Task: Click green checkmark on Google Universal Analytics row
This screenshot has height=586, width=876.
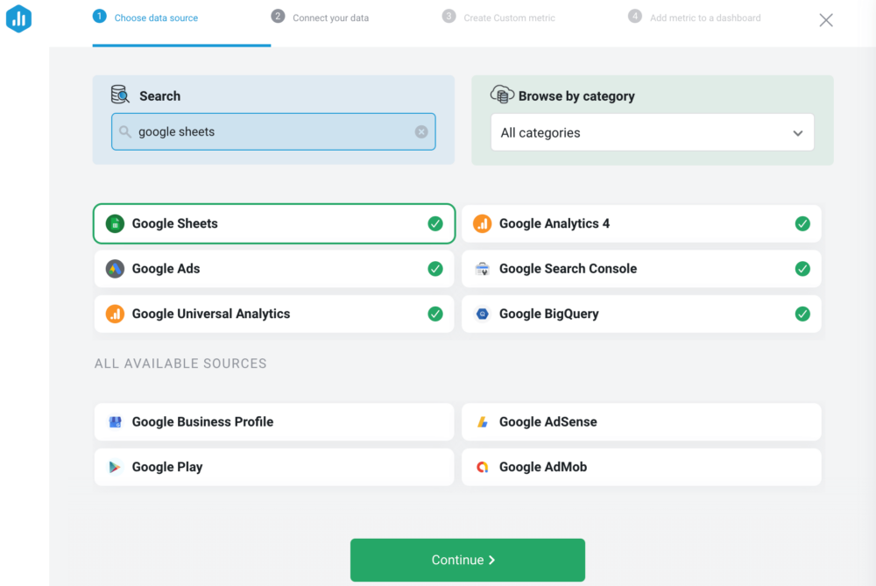Action: (435, 314)
